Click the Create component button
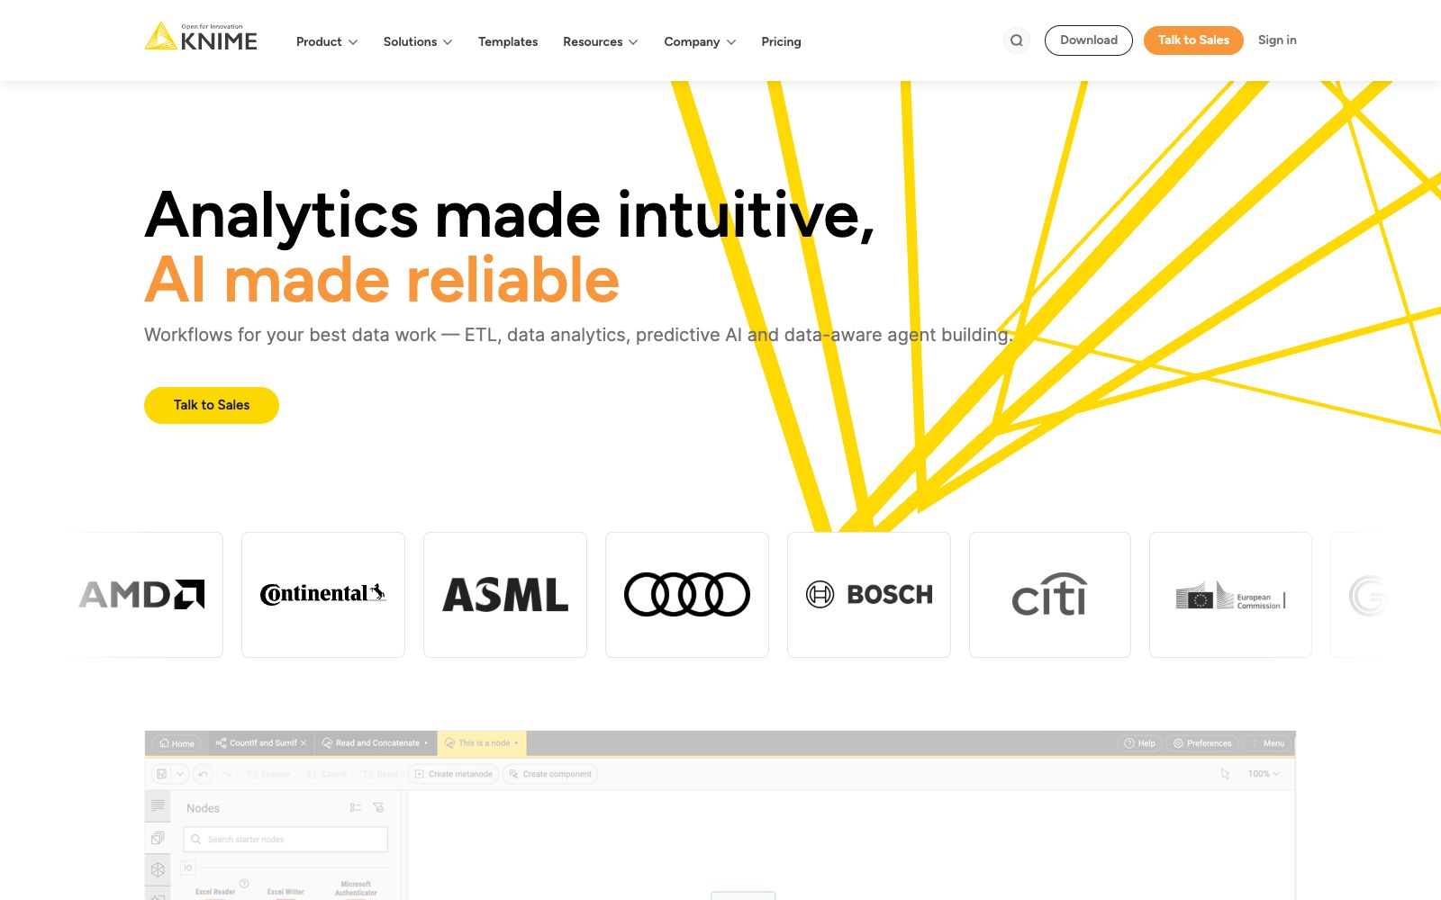Screen dimensions: 1441x900 (550, 774)
